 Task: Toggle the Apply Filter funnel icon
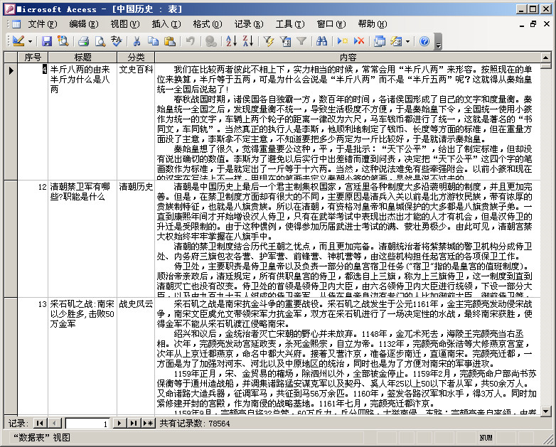click(x=301, y=41)
